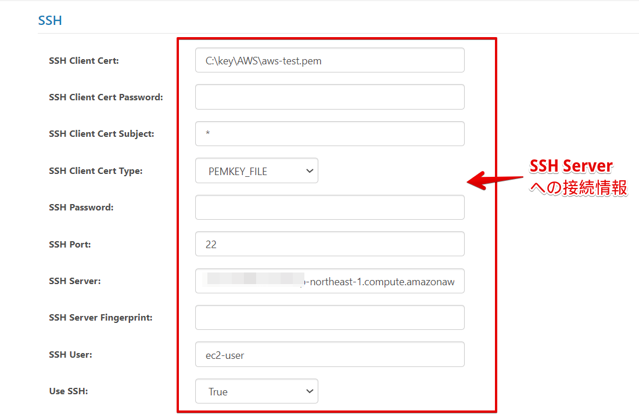Click the SSH Client Cert path field

click(x=329, y=60)
